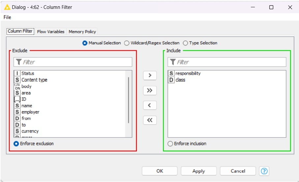
Task: Click the single right arrow add button
Action: (x=150, y=76)
